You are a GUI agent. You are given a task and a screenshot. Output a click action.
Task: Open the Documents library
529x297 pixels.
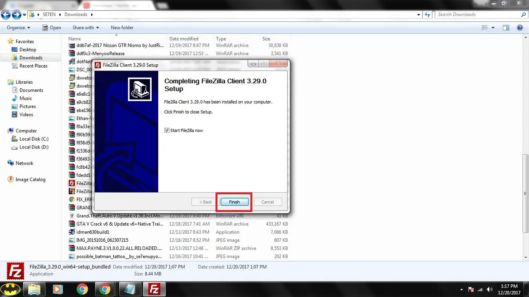31,90
